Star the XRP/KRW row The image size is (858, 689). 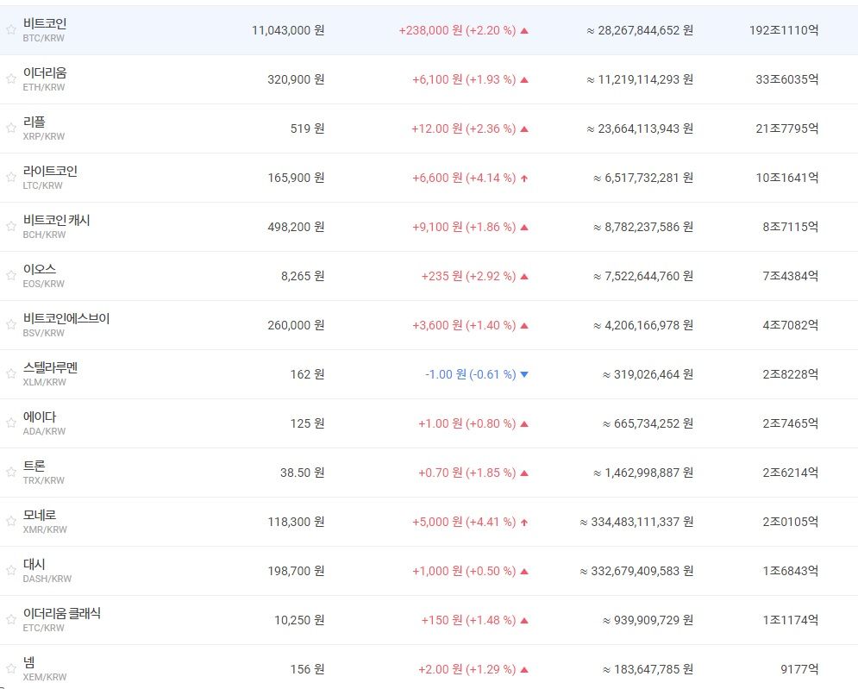pos(11,128)
